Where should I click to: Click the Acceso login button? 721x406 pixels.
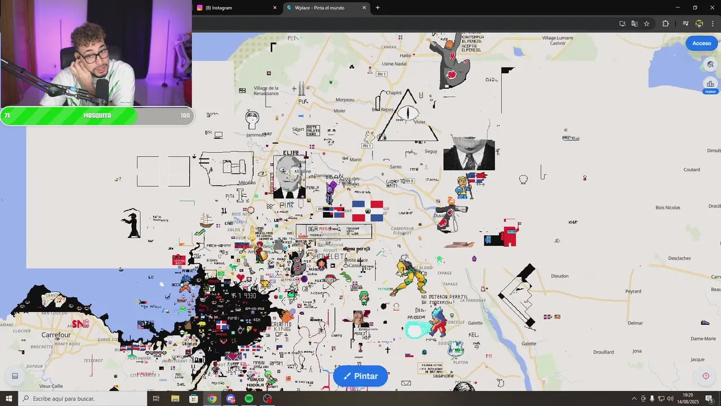coord(701,43)
